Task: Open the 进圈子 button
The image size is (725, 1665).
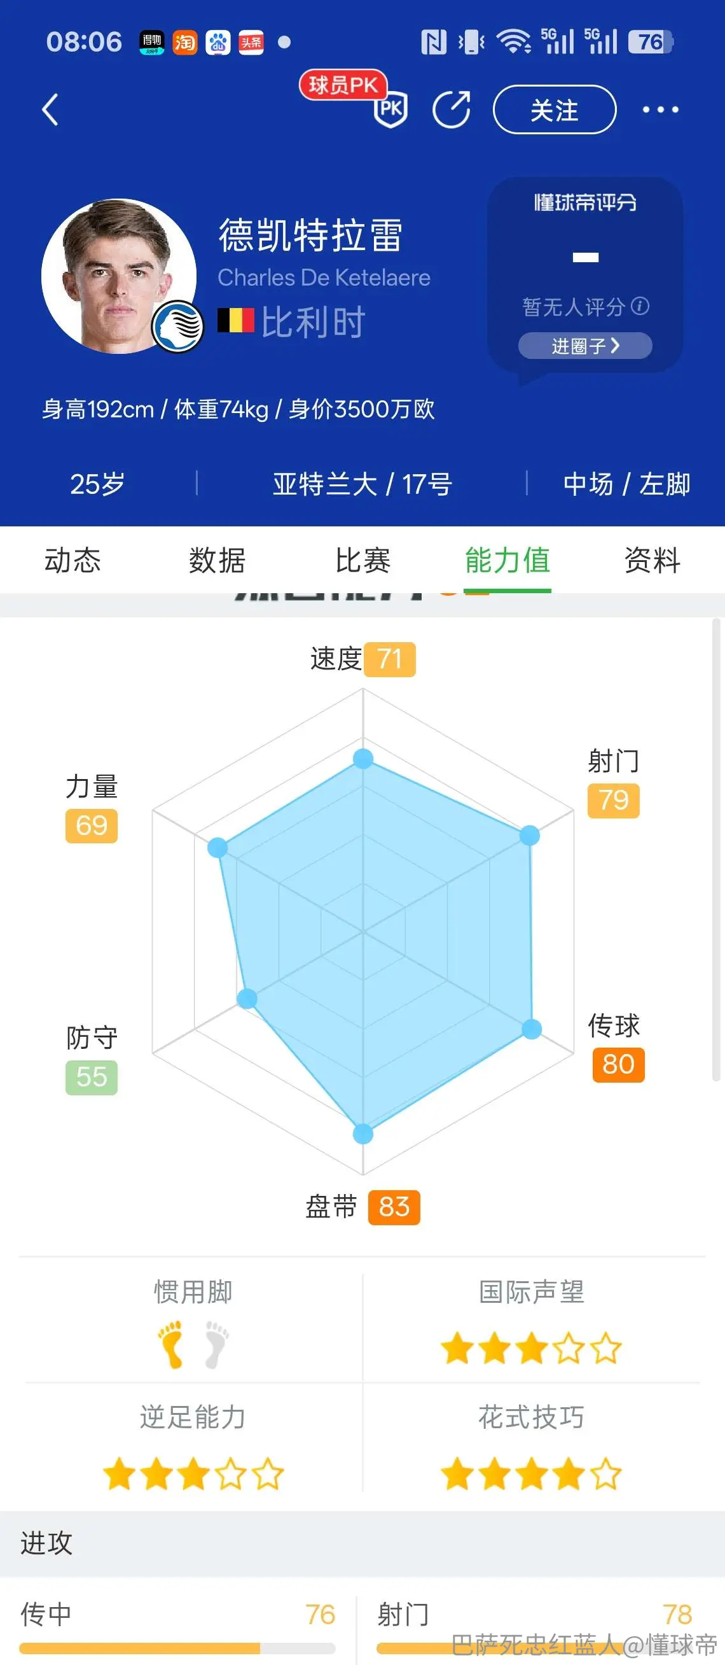Action: tap(585, 346)
